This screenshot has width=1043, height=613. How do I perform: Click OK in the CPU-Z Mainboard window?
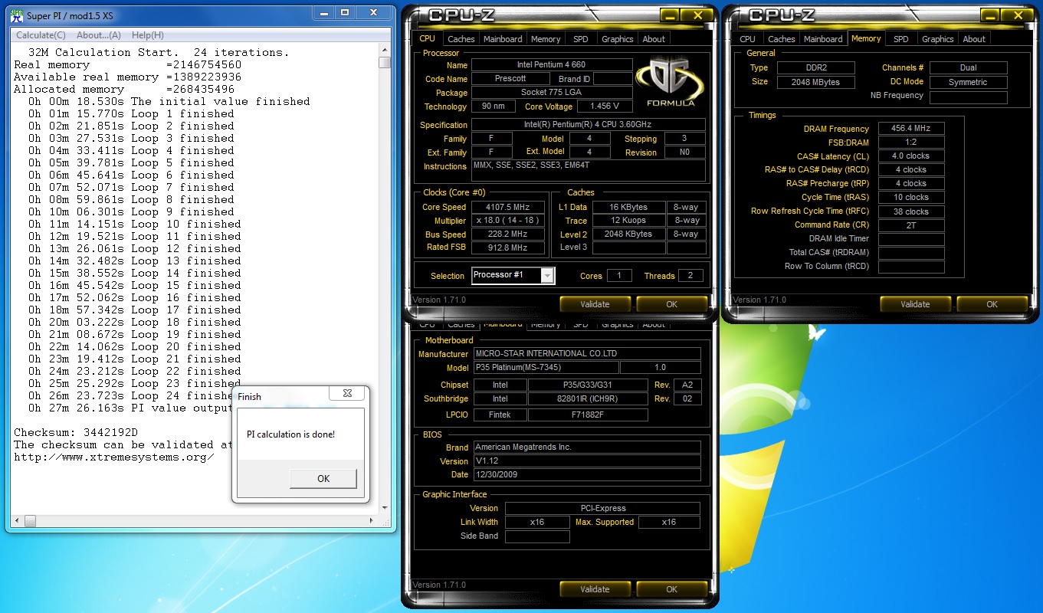671,589
